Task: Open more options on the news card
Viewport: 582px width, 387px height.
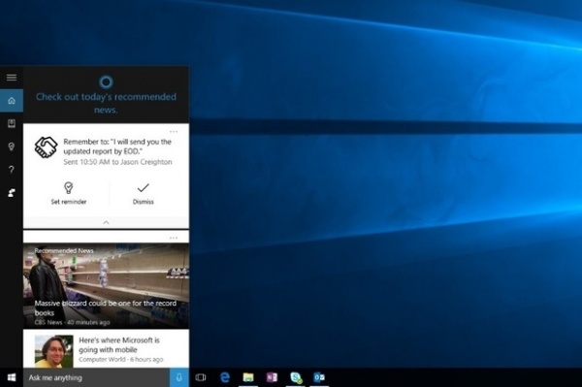Action: tap(174, 238)
